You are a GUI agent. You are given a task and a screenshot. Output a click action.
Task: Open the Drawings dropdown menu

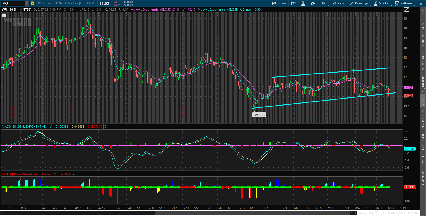pyautogui.click(x=359, y=3)
